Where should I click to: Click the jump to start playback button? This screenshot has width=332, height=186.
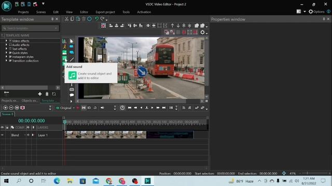[130, 108]
